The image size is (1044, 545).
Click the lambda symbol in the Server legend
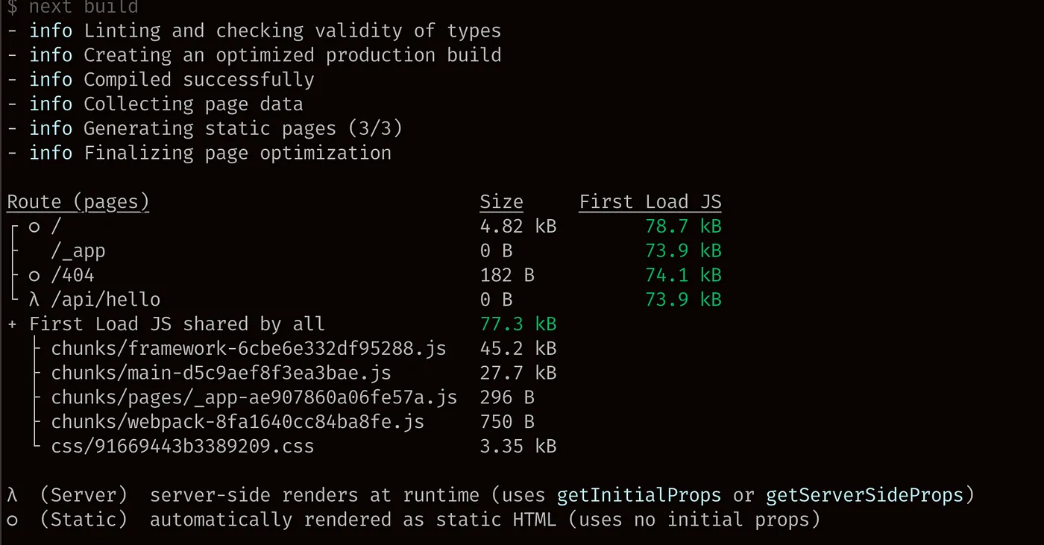coord(12,495)
